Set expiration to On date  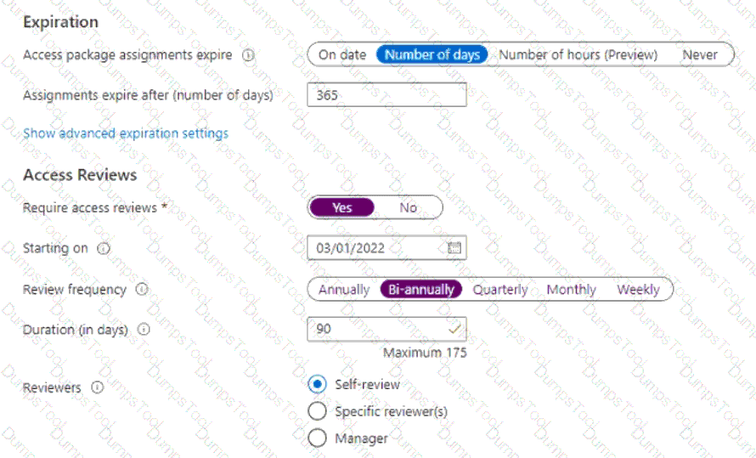tap(342, 54)
